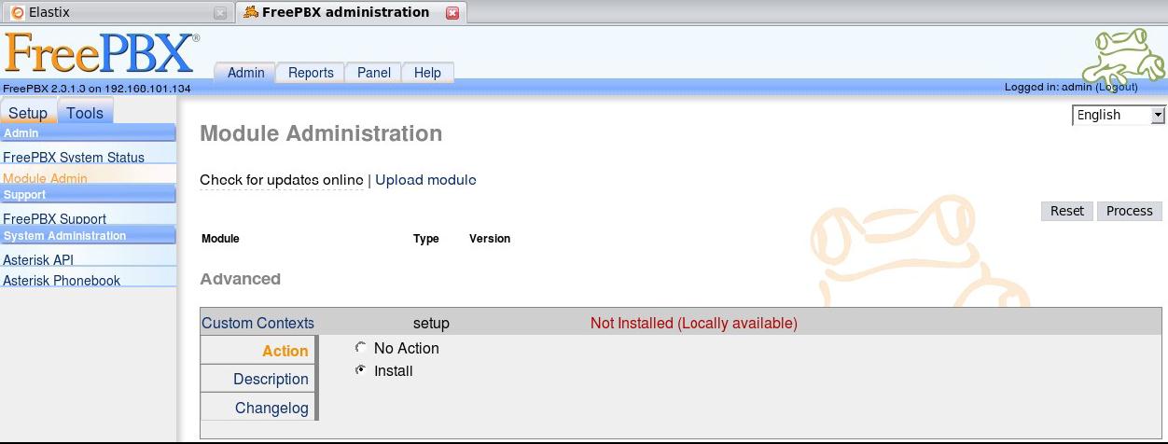Switch to the Tools sidebar tab

(85, 113)
